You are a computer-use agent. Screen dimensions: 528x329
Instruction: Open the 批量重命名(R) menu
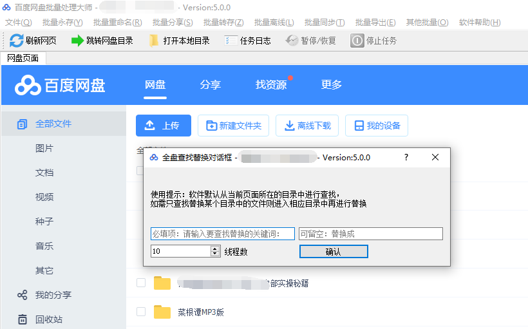click(118, 23)
